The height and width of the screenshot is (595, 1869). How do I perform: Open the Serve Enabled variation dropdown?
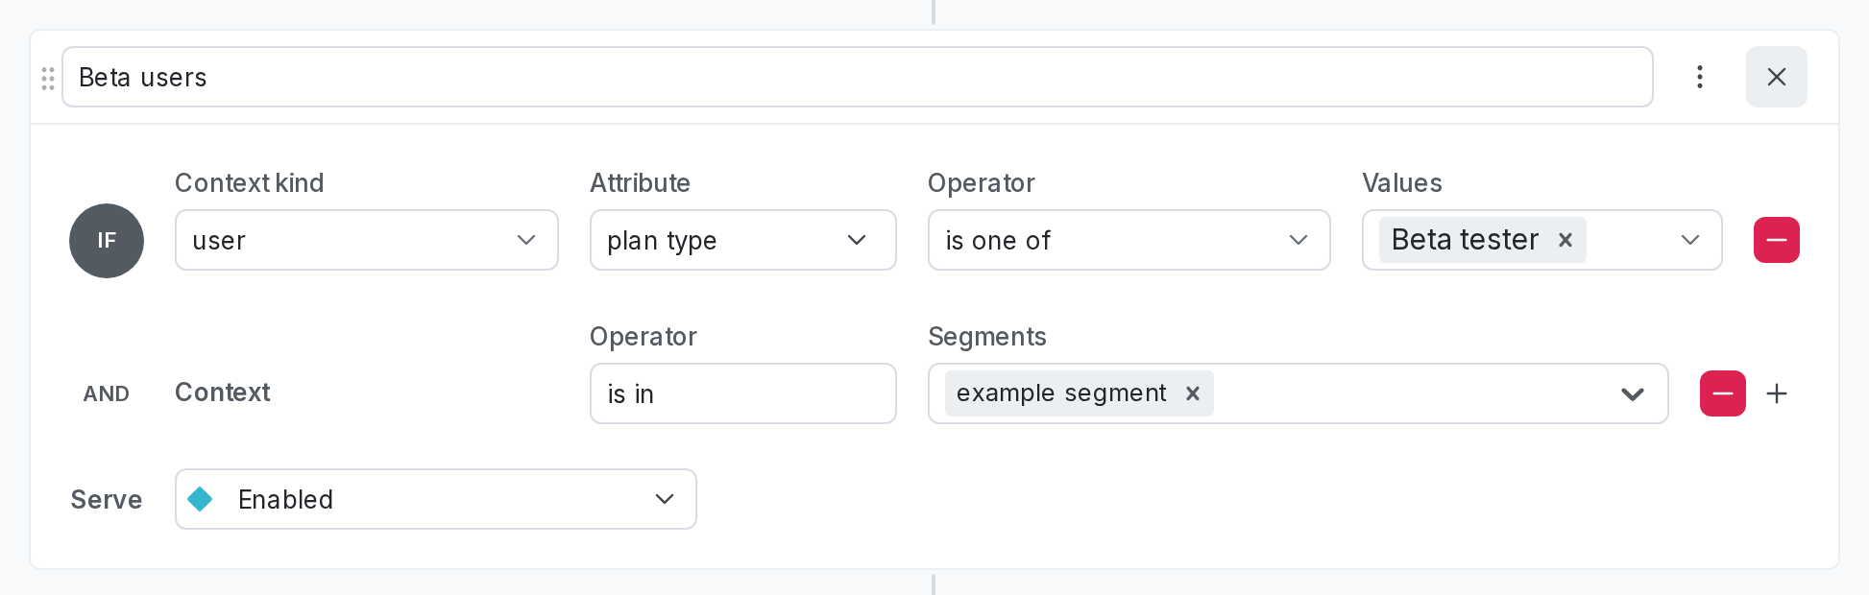coord(436,499)
